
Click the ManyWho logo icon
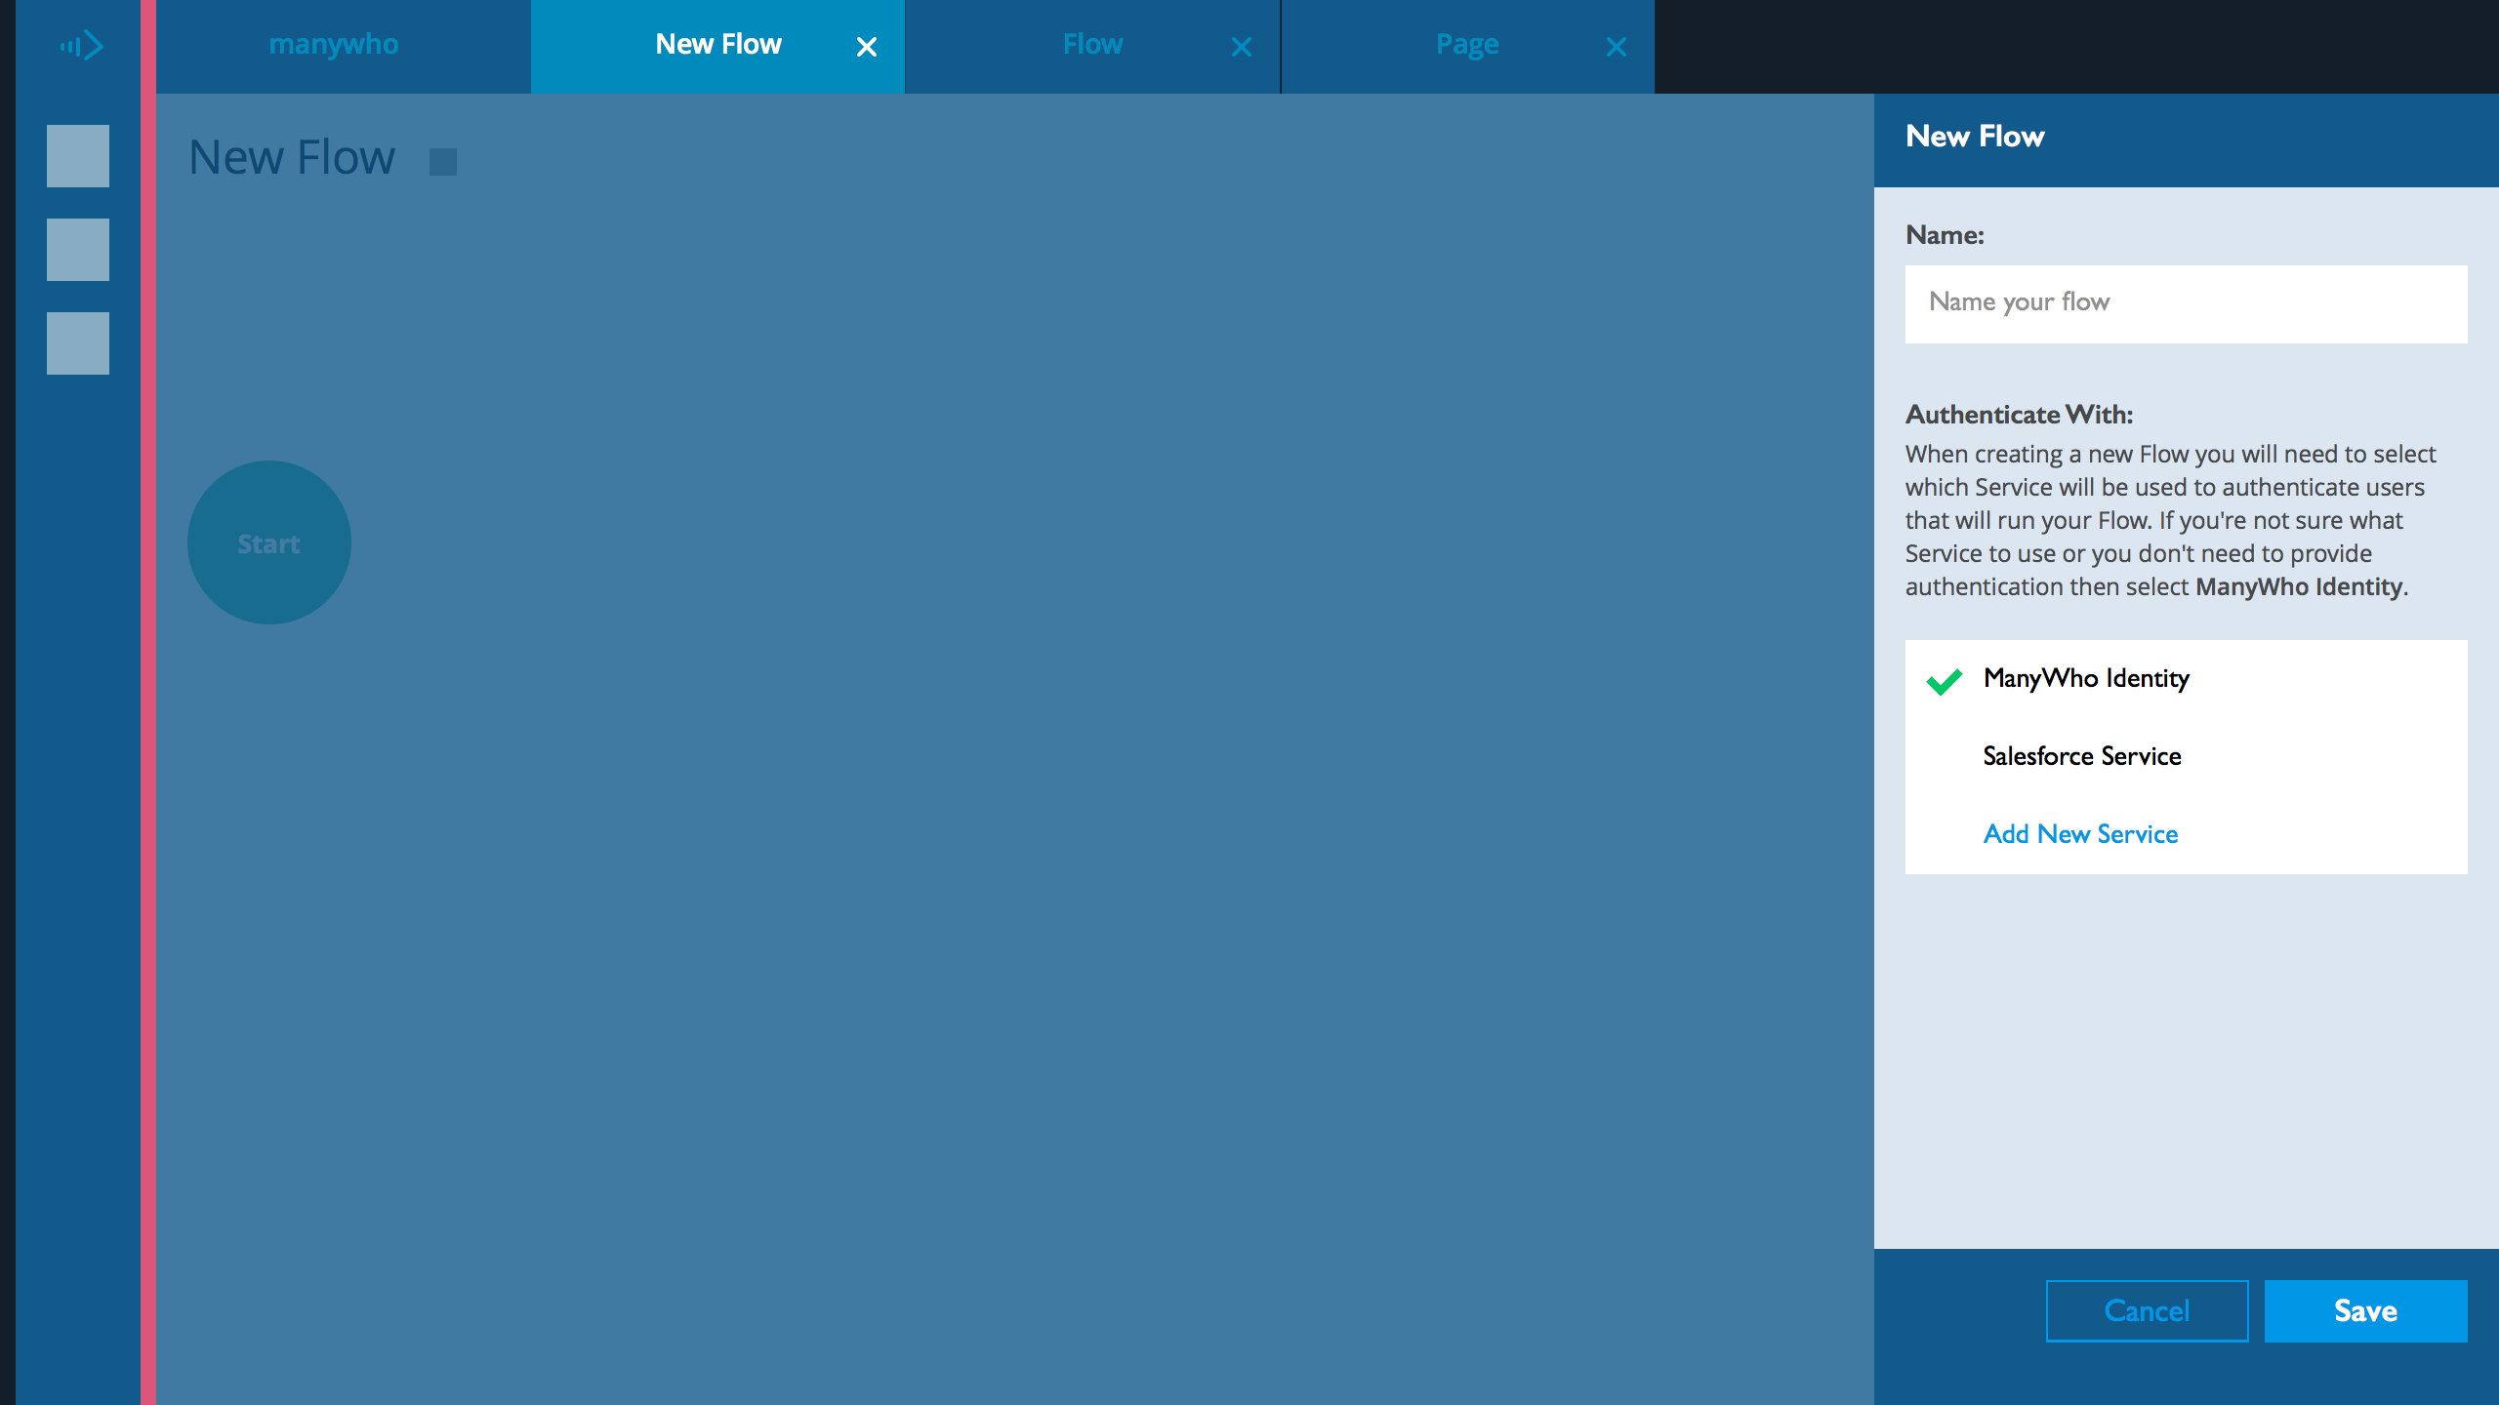(x=81, y=45)
